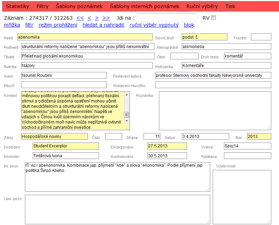
Task: Open Šablony interních poznámek menu
Action: tap(145, 6)
